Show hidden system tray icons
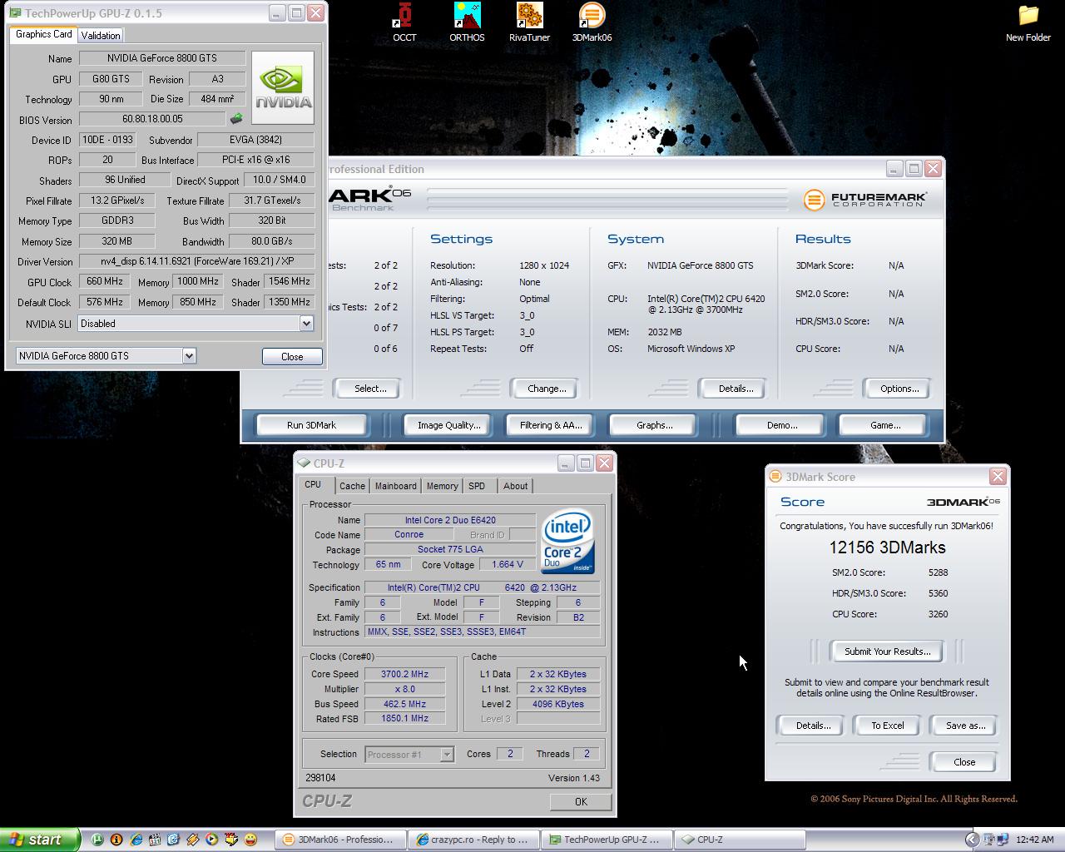 (x=972, y=840)
